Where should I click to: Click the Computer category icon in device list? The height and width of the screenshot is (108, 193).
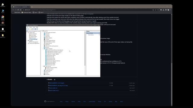click(45, 35)
